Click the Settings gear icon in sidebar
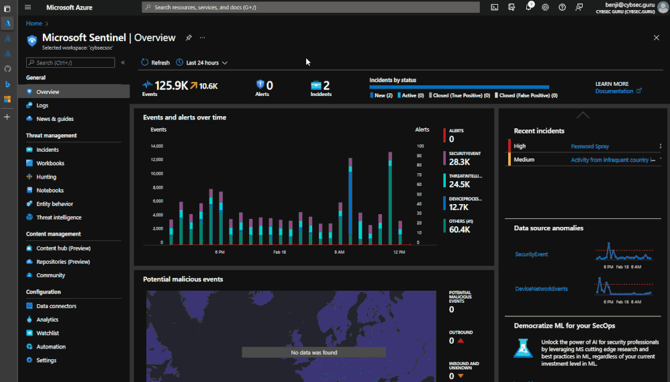 pos(29,361)
